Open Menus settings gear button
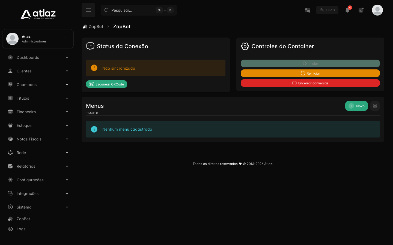The width and height of the screenshot is (393, 245). click(x=375, y=106)
